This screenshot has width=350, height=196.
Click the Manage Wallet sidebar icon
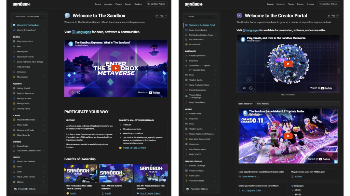[x=14, y=103]
